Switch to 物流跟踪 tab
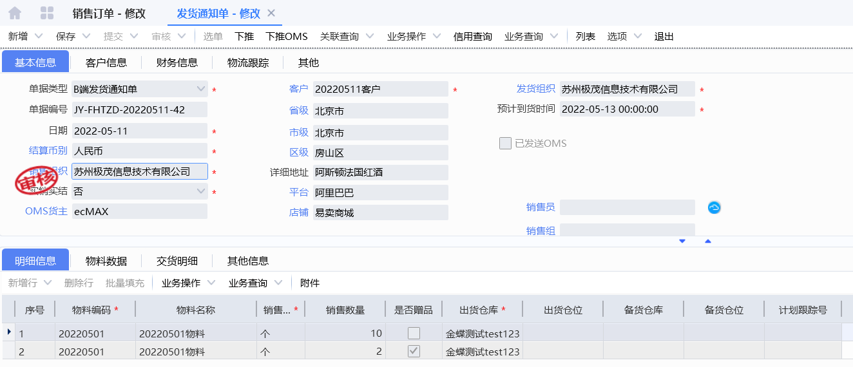853x367 pixels. (x=248, y=62)
